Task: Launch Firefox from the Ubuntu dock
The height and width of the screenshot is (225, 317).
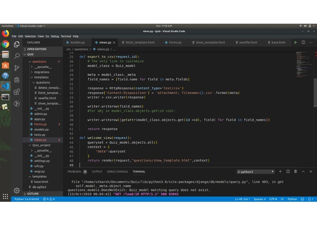Action: tap(5, 34)
